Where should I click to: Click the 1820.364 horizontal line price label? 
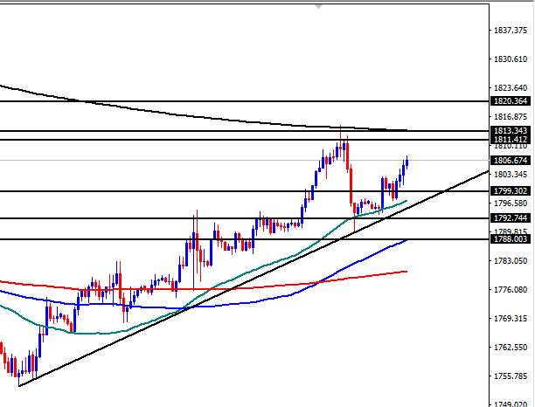click(511, 101)
